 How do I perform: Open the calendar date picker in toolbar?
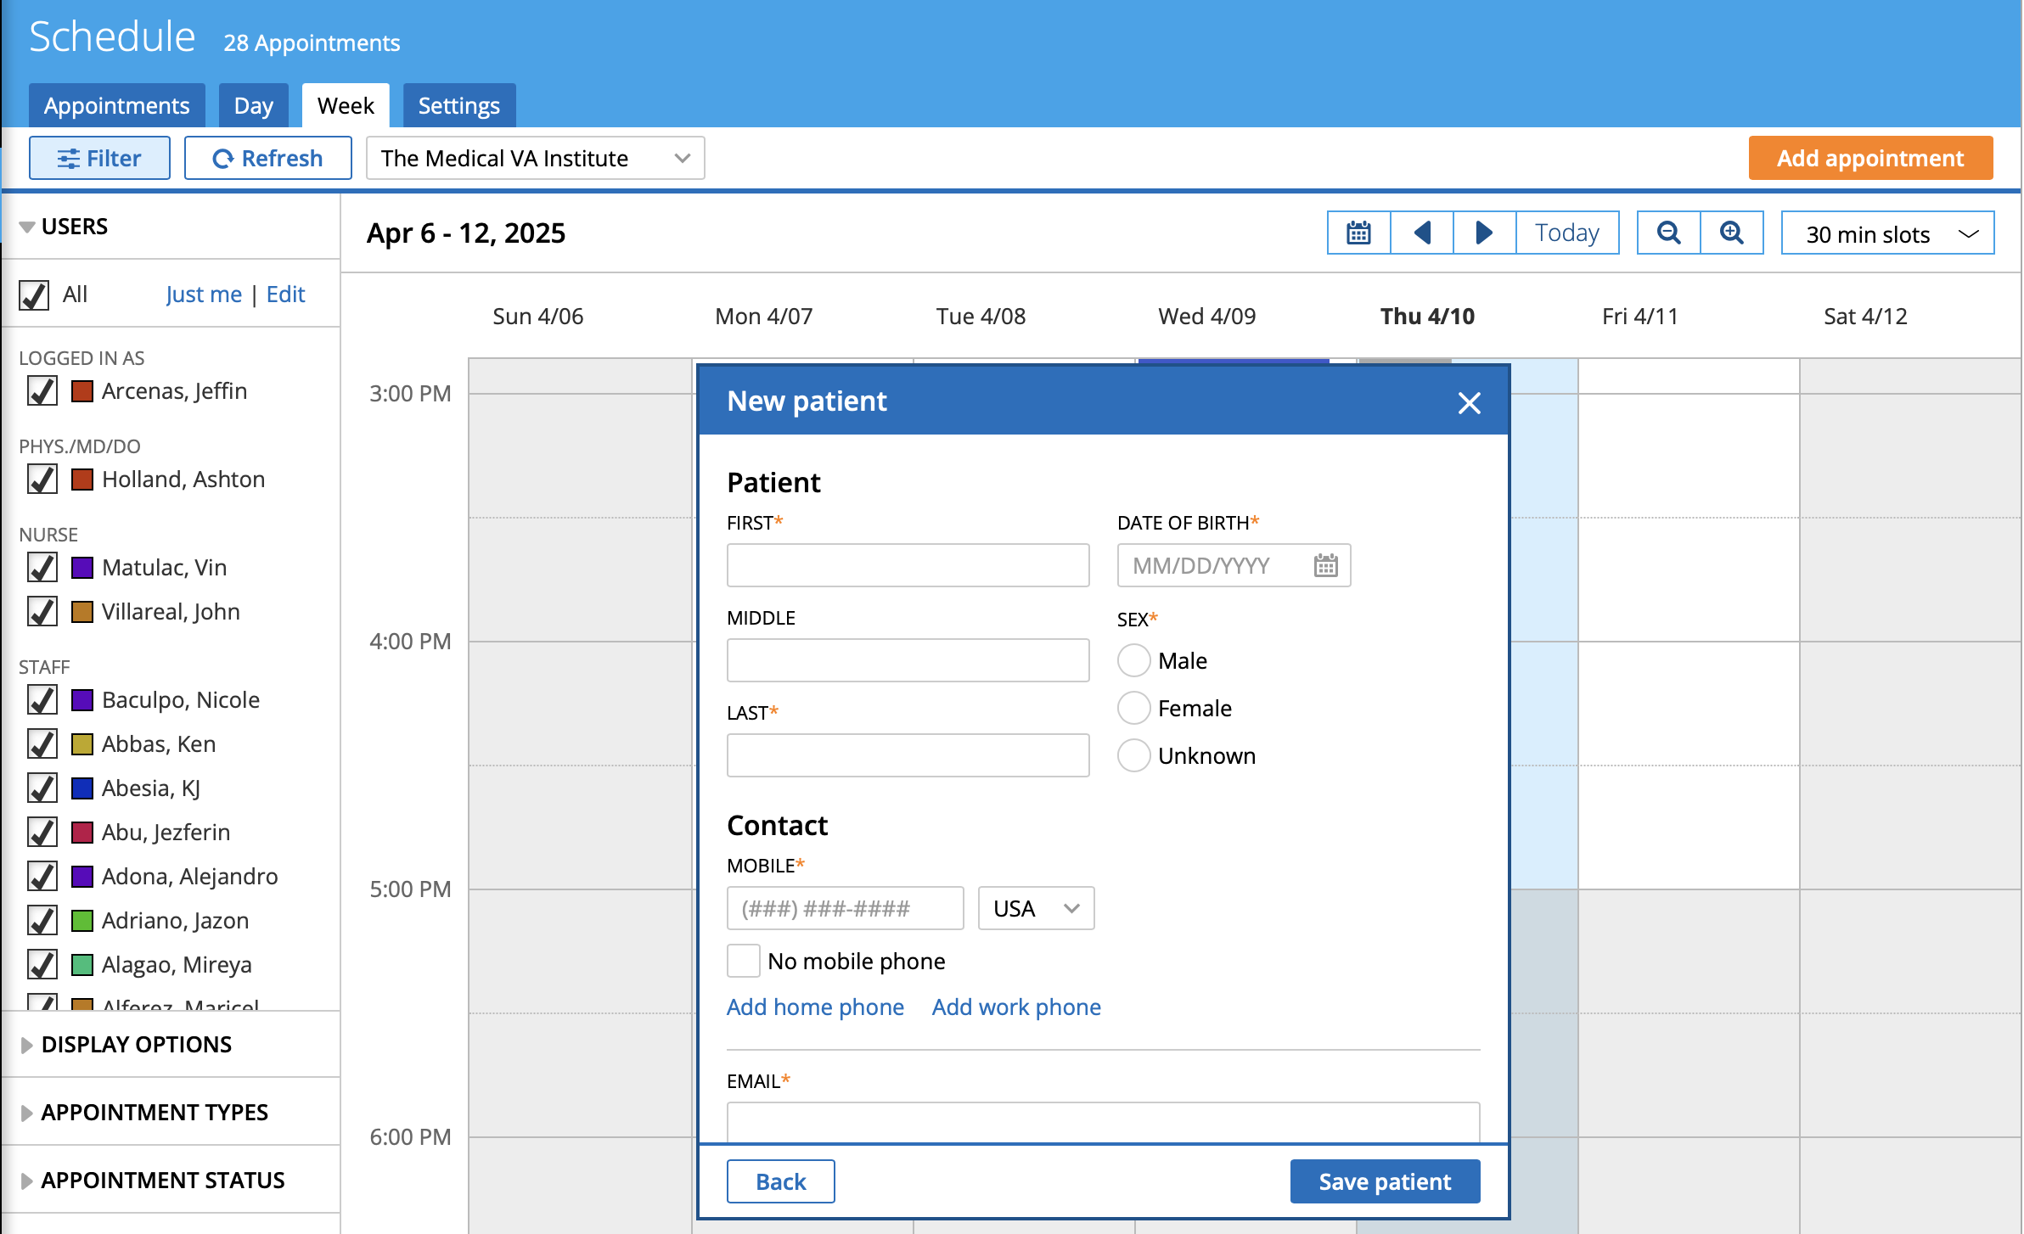pyautogui.click(x=1358, y=233)
